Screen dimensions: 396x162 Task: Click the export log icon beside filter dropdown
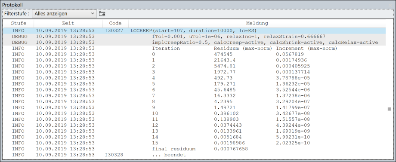tap(102, 14)
